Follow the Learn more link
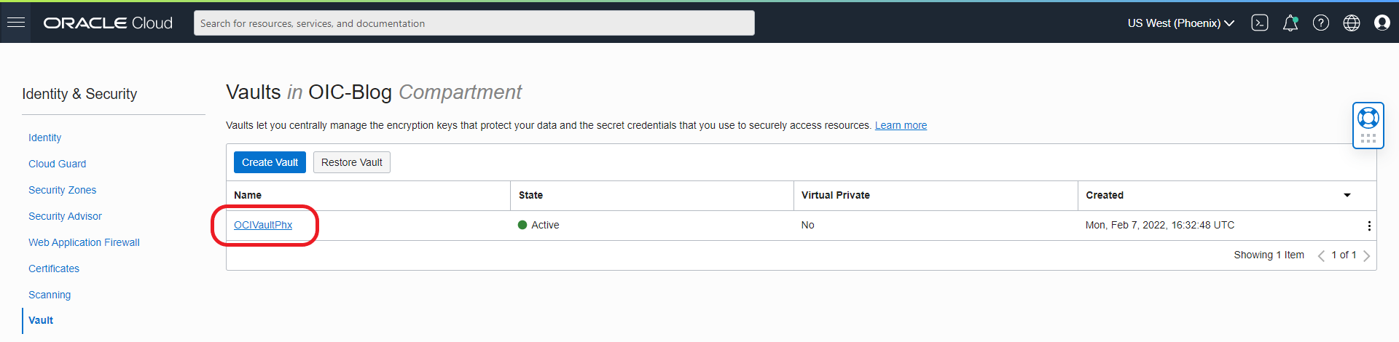This screenshot has height=342, width=1399. (901, 125)
